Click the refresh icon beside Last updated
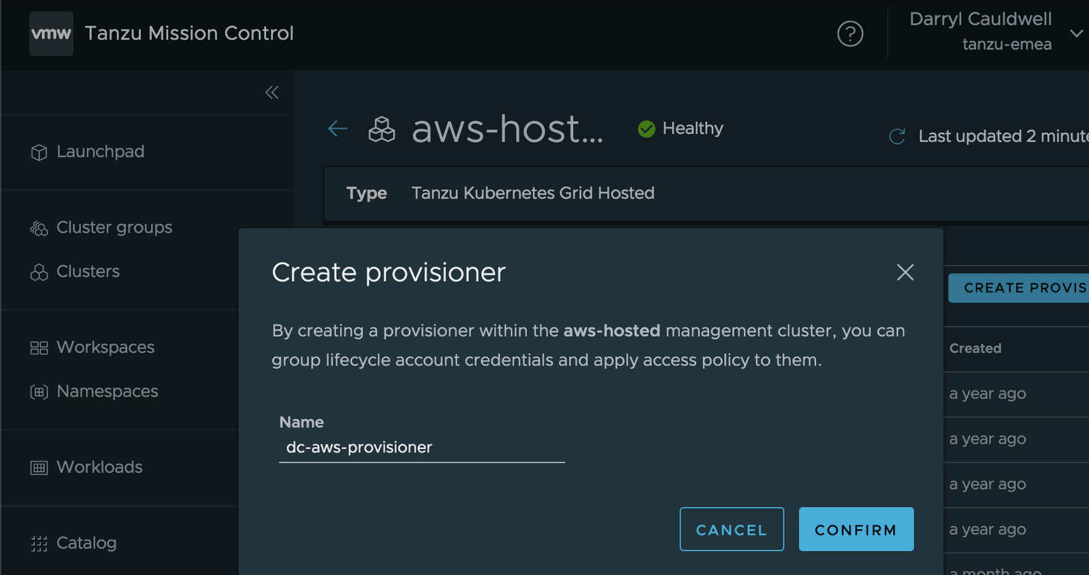The height and width of the screenshot is (575, 1089). (x=897, y=137)
